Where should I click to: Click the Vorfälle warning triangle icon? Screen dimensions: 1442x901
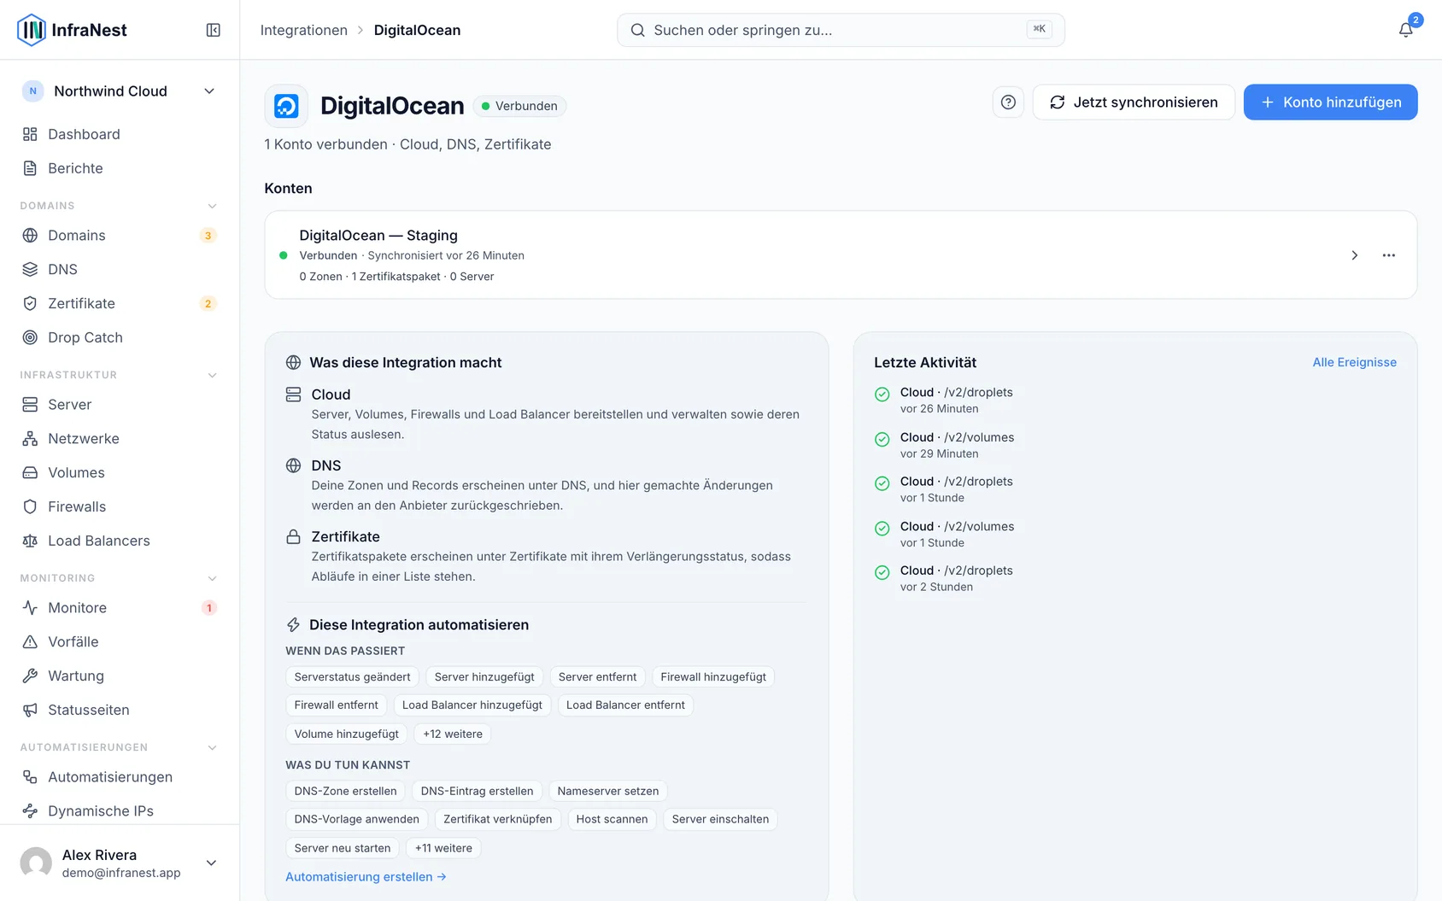click(30, 641)
